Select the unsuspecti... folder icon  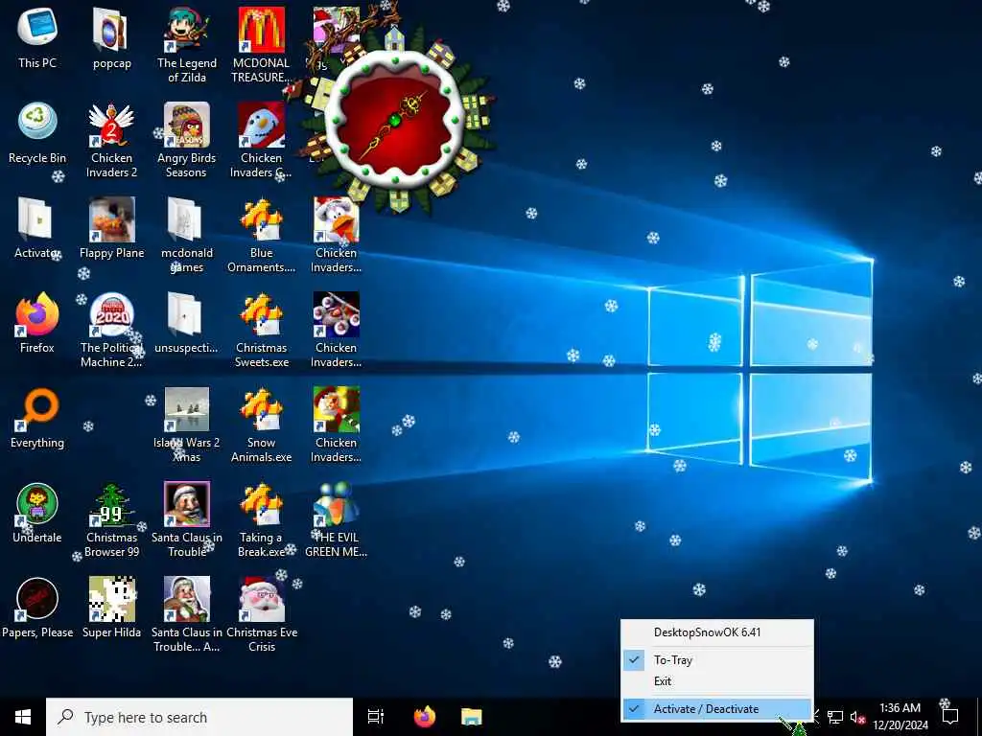click(186, 322)
